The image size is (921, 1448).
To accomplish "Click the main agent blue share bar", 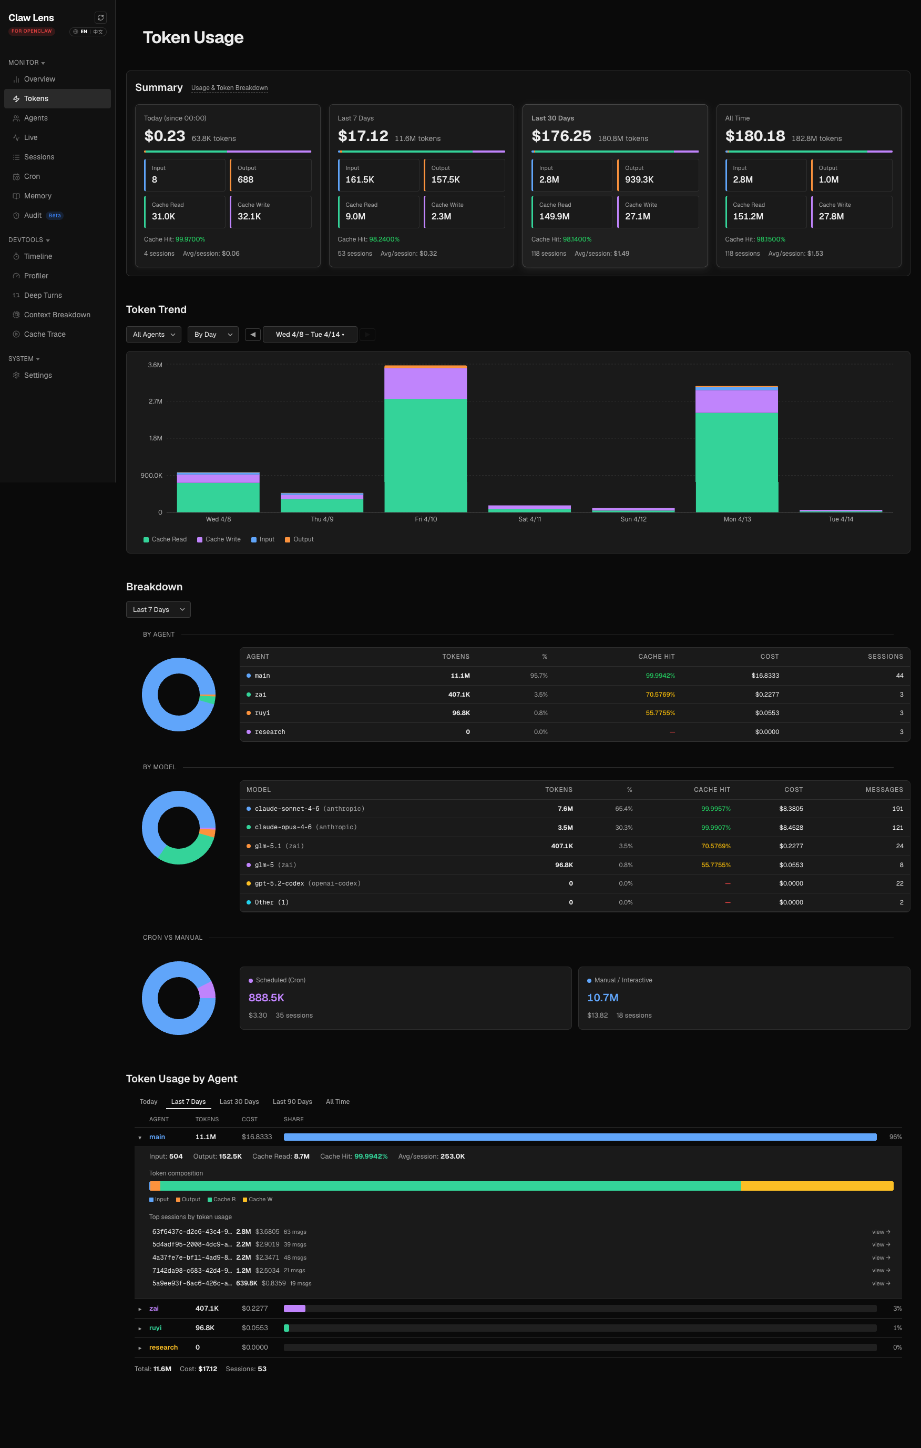I will tap(580, 1137).
